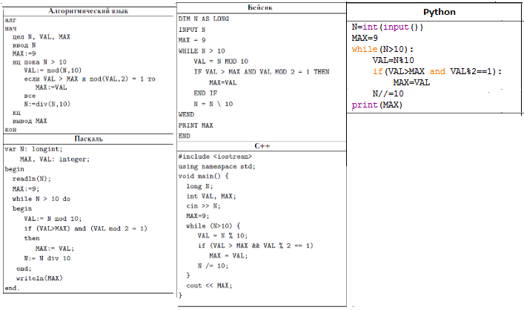524x310 pixels.
Task: Select the line 'var N: longint;' in Паскаль
Action: click(33, 149)
